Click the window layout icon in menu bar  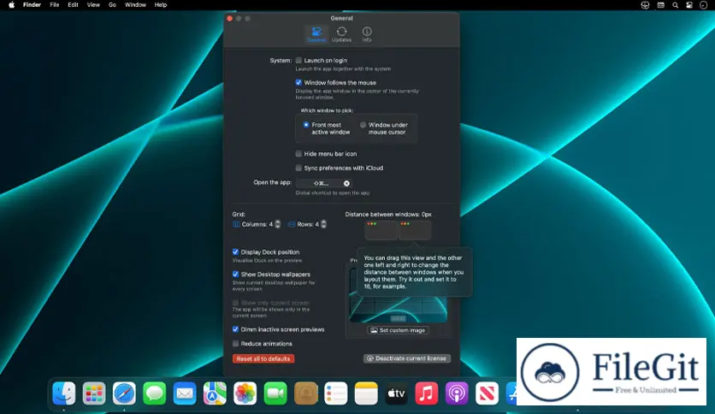pos(645,5)
